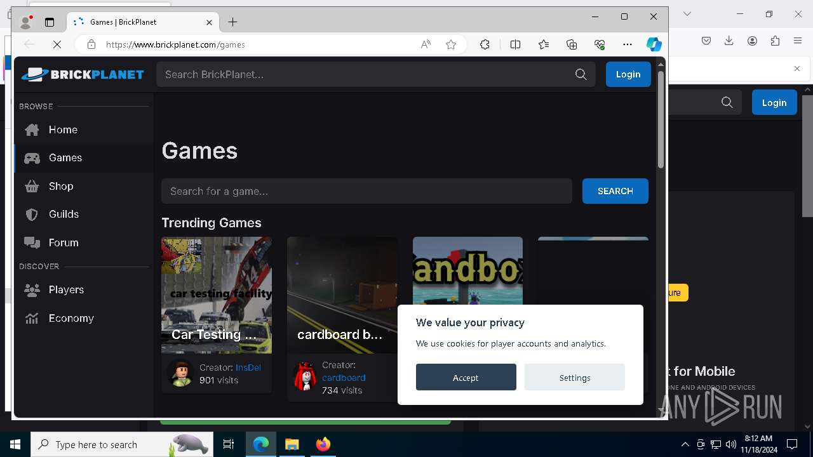
Task: Open Edge Extensions puzzle icon
Action: coord(485,44)
